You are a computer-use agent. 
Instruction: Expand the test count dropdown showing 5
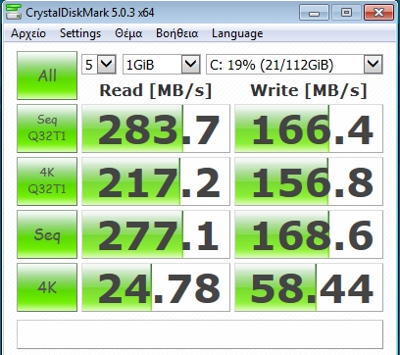pyautogui.click(x=99, y=65)
